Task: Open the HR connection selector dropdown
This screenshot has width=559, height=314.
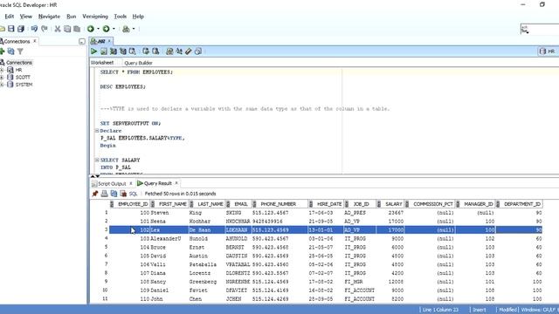Action: click(548, 51)
